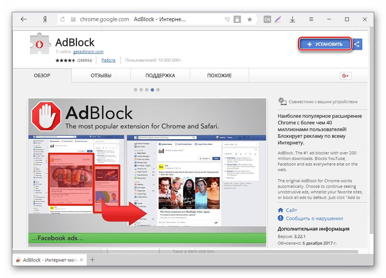Select the ПОХОЖИЕ tab
Viewport: 386px width, 278px height.
tap(219, 76)
